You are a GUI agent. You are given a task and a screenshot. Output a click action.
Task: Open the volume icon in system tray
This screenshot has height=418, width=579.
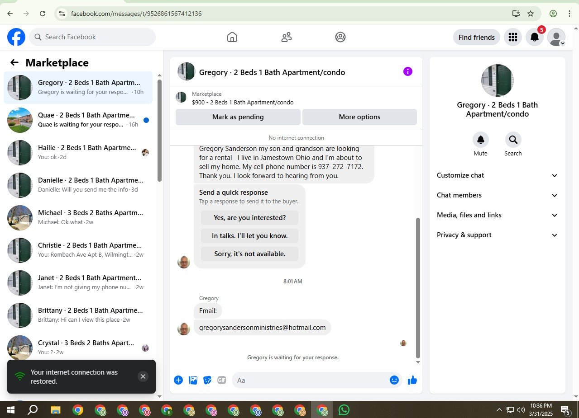pos(521,410)
